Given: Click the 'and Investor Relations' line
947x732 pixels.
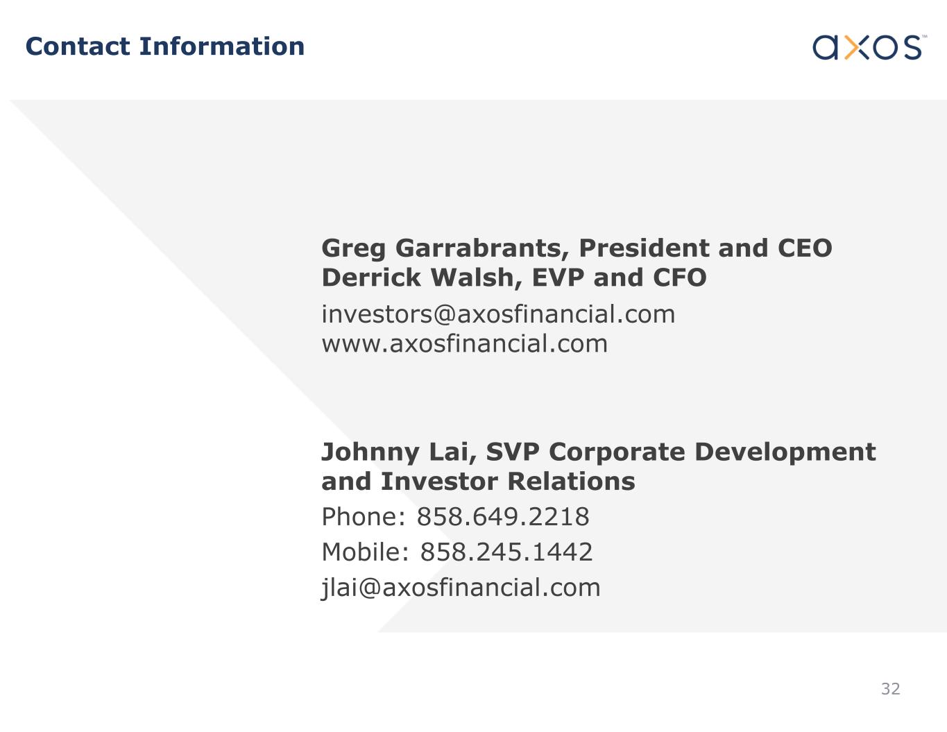Looking at the screenshot, I should [x=478, y=482].
